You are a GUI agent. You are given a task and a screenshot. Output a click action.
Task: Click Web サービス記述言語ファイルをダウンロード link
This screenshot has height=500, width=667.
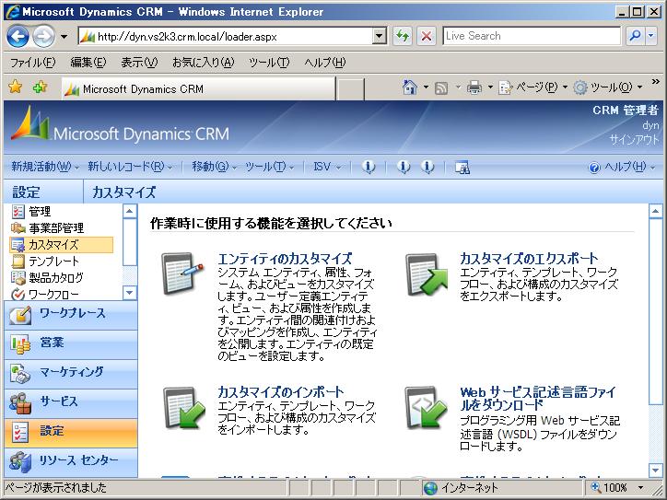click(x=538, y=398)
